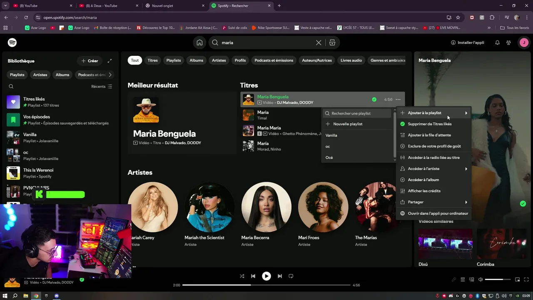Open the queue icon in player bar

click(x=463, y=280)
